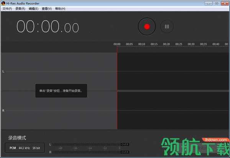The width and height of the screenshot is (230, 158).
Task: Click the R meter OVER indicator
Action: tap(125, 152)
